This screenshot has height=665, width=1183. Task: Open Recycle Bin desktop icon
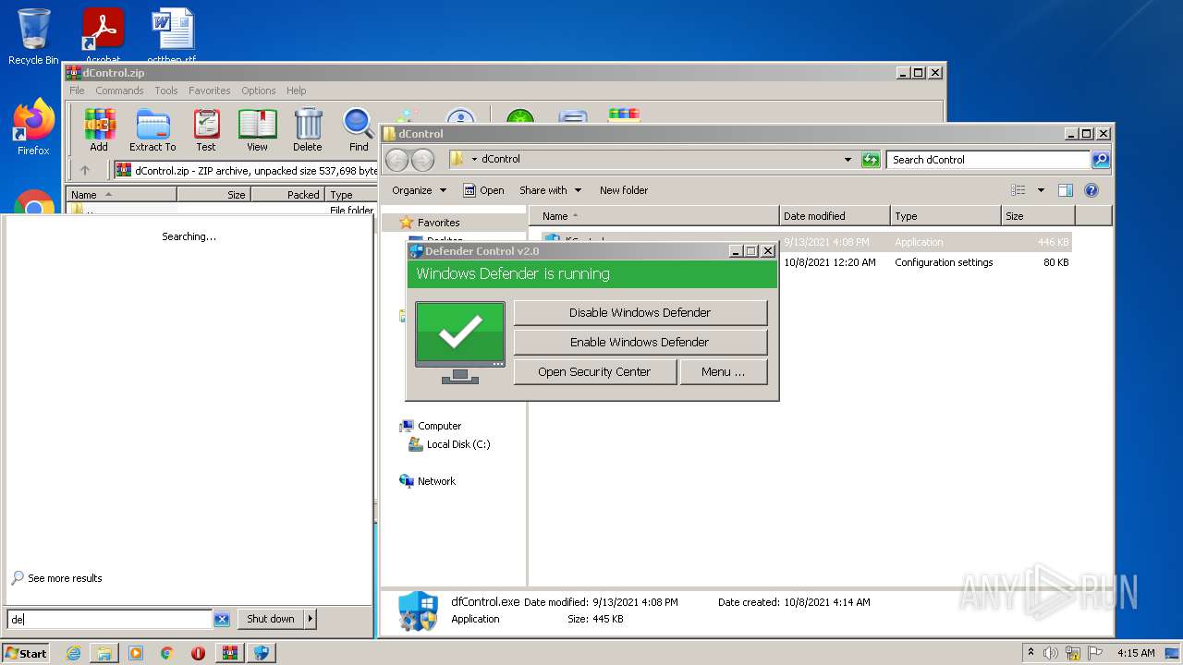(33, 37)
